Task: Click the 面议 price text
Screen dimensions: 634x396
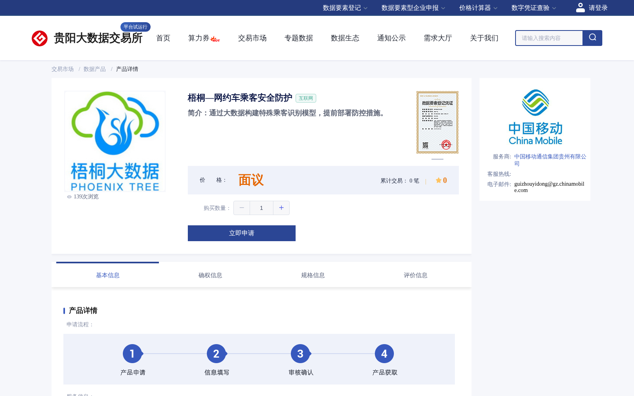Action: coord(251,180)
